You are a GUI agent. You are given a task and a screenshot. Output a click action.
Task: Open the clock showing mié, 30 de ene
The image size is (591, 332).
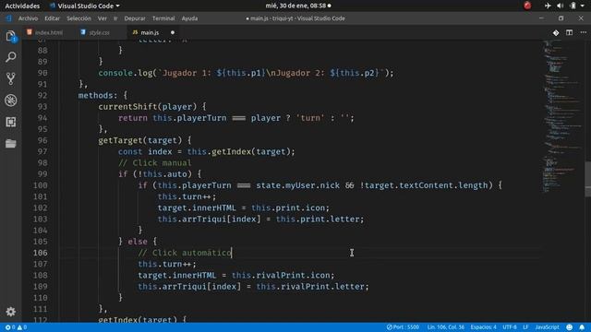(298, 6)
